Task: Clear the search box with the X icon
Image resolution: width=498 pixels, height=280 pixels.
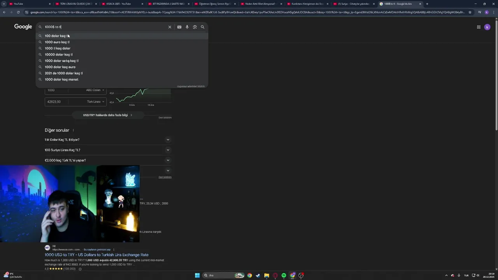Action: (x=170, y=27)
